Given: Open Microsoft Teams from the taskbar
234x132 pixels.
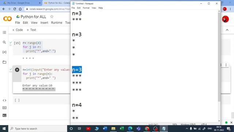Looking at the screenshot, I should pyautogui.click(x=139, y=129).
